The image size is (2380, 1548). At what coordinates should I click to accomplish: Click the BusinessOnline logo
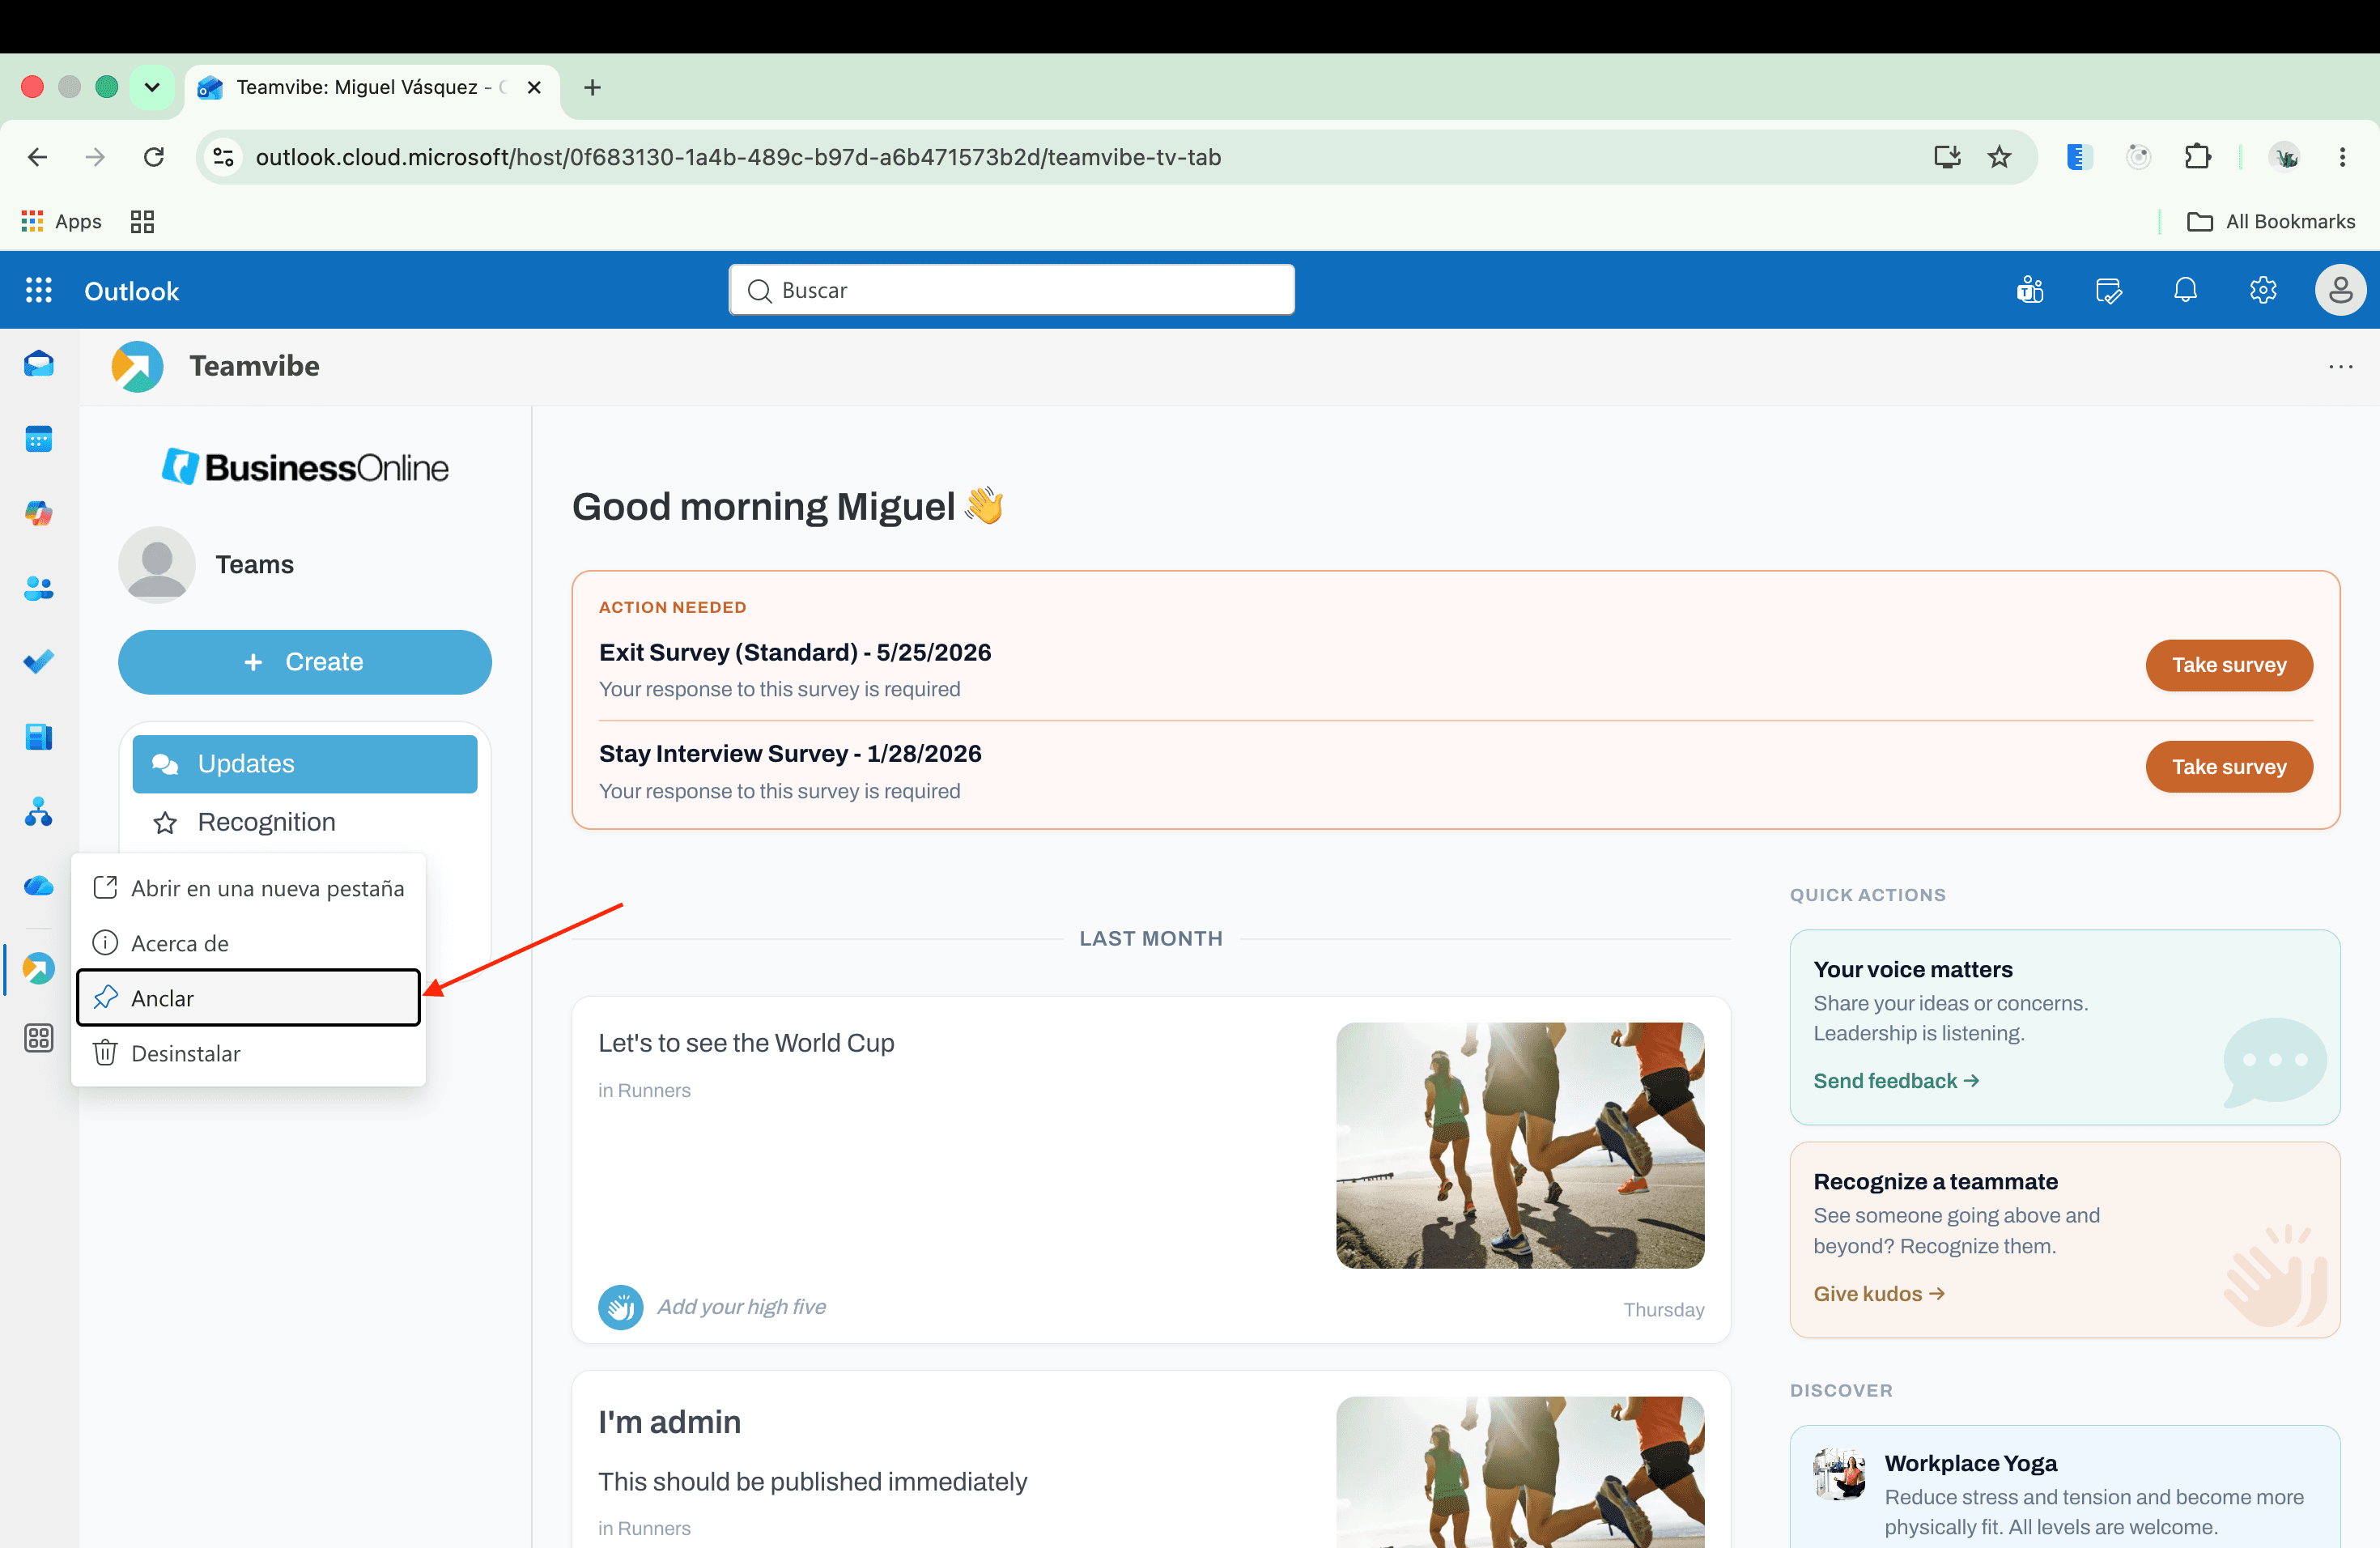(305, 467)
